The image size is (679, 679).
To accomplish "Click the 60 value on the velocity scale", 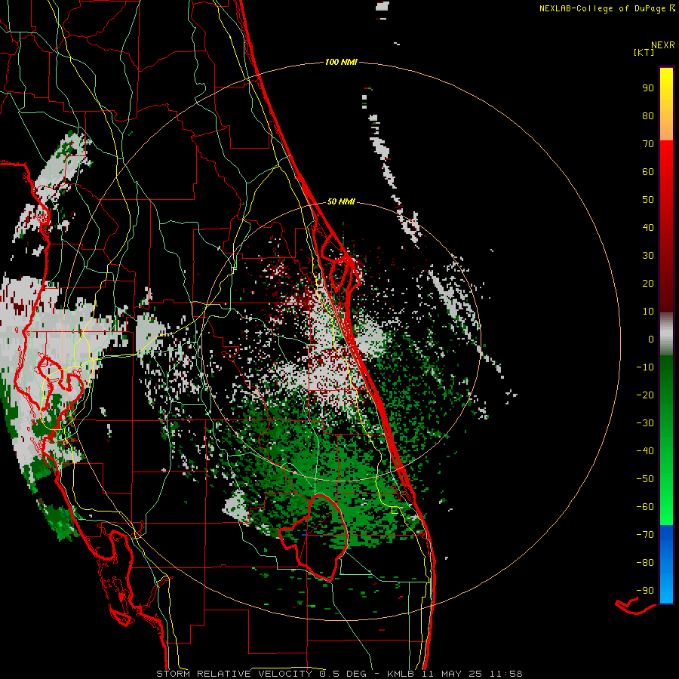I will 648,172.
